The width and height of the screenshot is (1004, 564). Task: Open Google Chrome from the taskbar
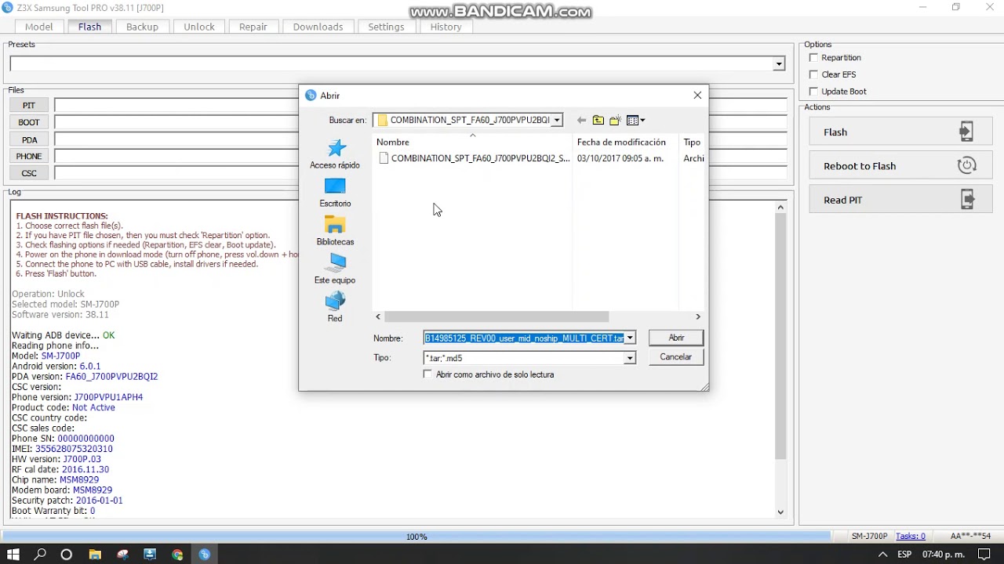click(177, 555)
